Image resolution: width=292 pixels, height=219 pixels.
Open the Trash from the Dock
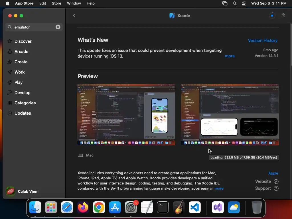pyautogui.click(x=257, y=207)
